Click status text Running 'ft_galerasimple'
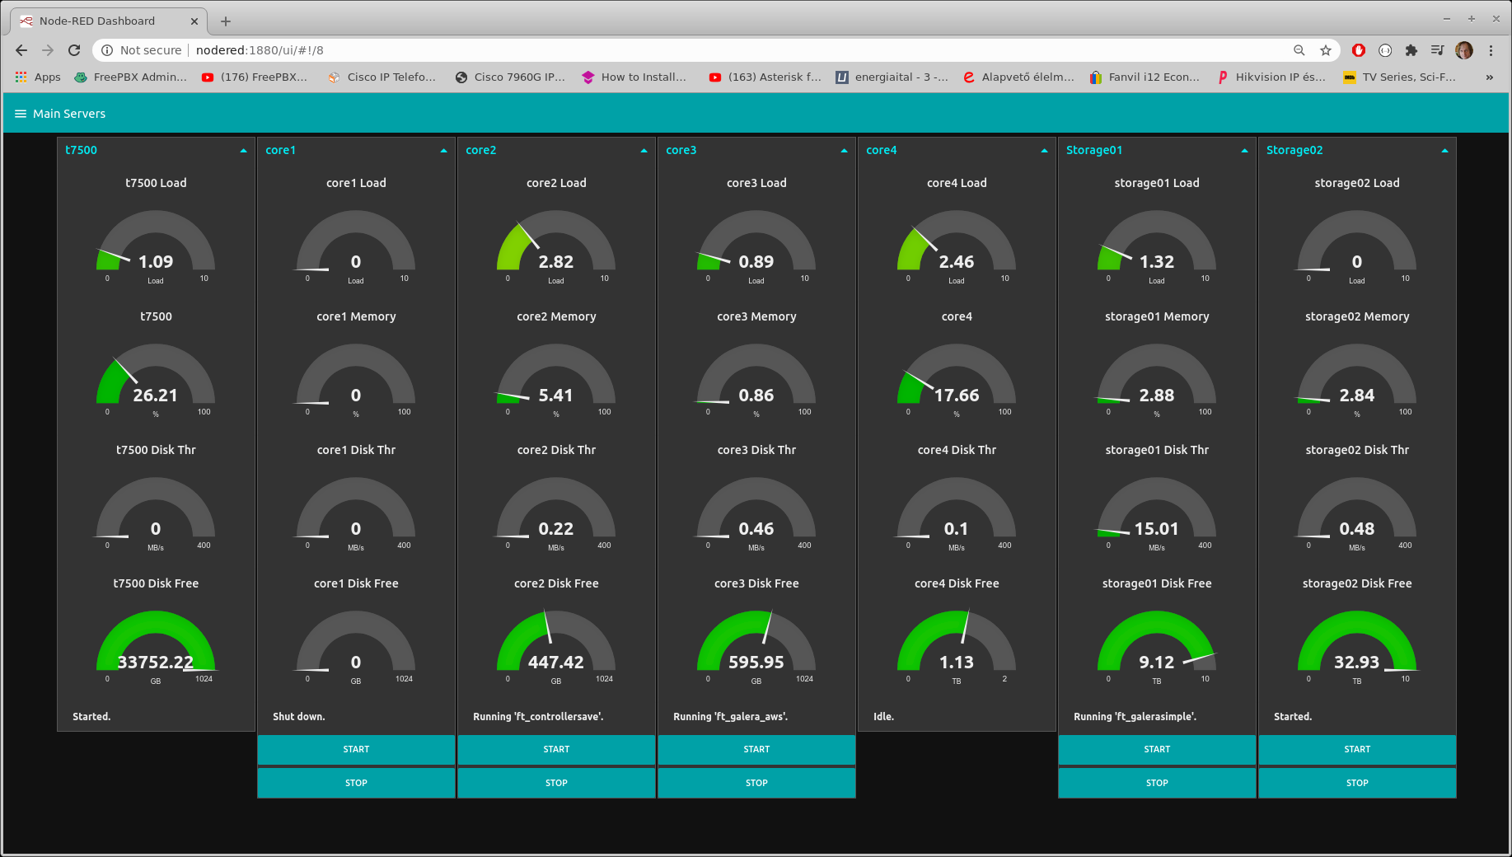This screenshot has height=857, width=1512. pos(1135,717)
